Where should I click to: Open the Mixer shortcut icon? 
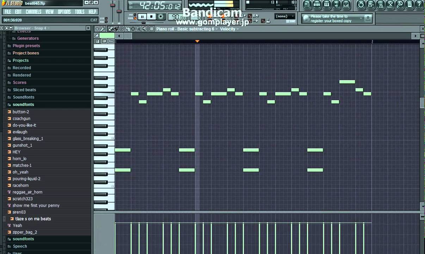[x=346, y=5]
